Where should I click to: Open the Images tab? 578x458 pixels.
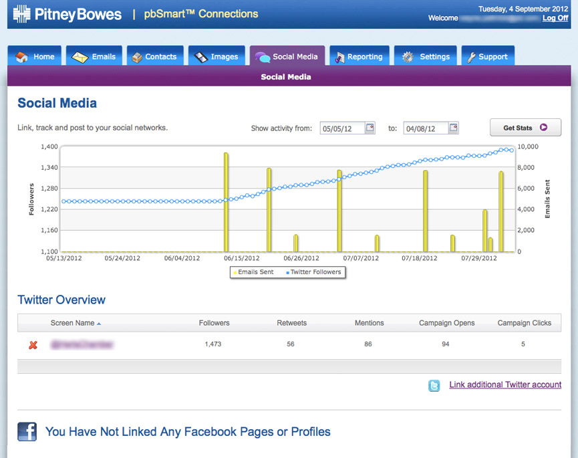(216, 55)
